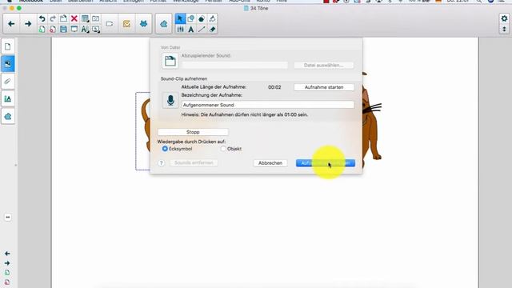Go to the previous page using the toolbar arrow
This screenshot has width=512, height=288.
pos(11,24)
